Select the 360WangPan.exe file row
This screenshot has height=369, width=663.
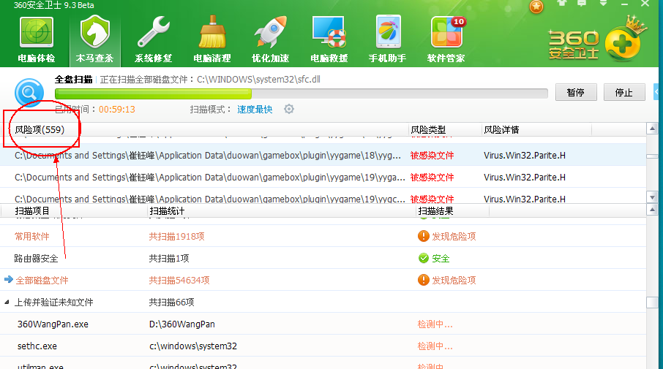(53, 324)
